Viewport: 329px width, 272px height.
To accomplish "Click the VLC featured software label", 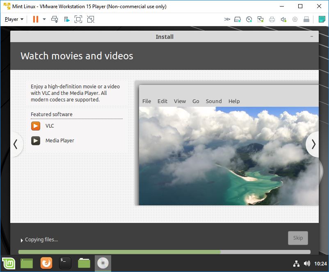I will 50,126.
